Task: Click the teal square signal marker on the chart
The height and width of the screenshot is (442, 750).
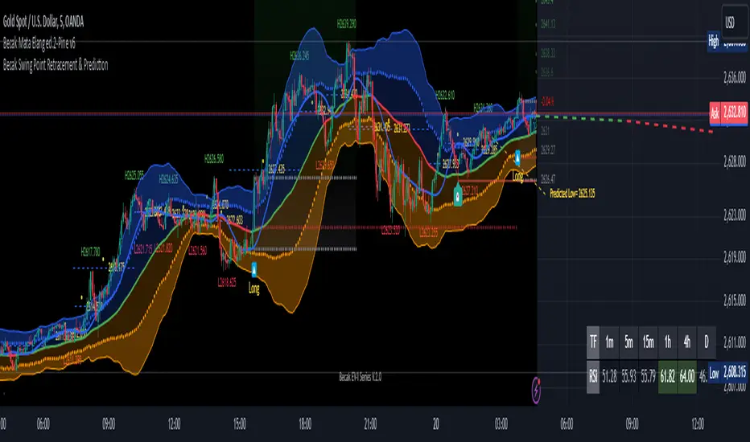Action: (458, 196)
